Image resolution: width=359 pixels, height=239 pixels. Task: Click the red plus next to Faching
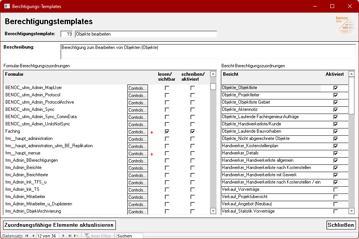152,132
